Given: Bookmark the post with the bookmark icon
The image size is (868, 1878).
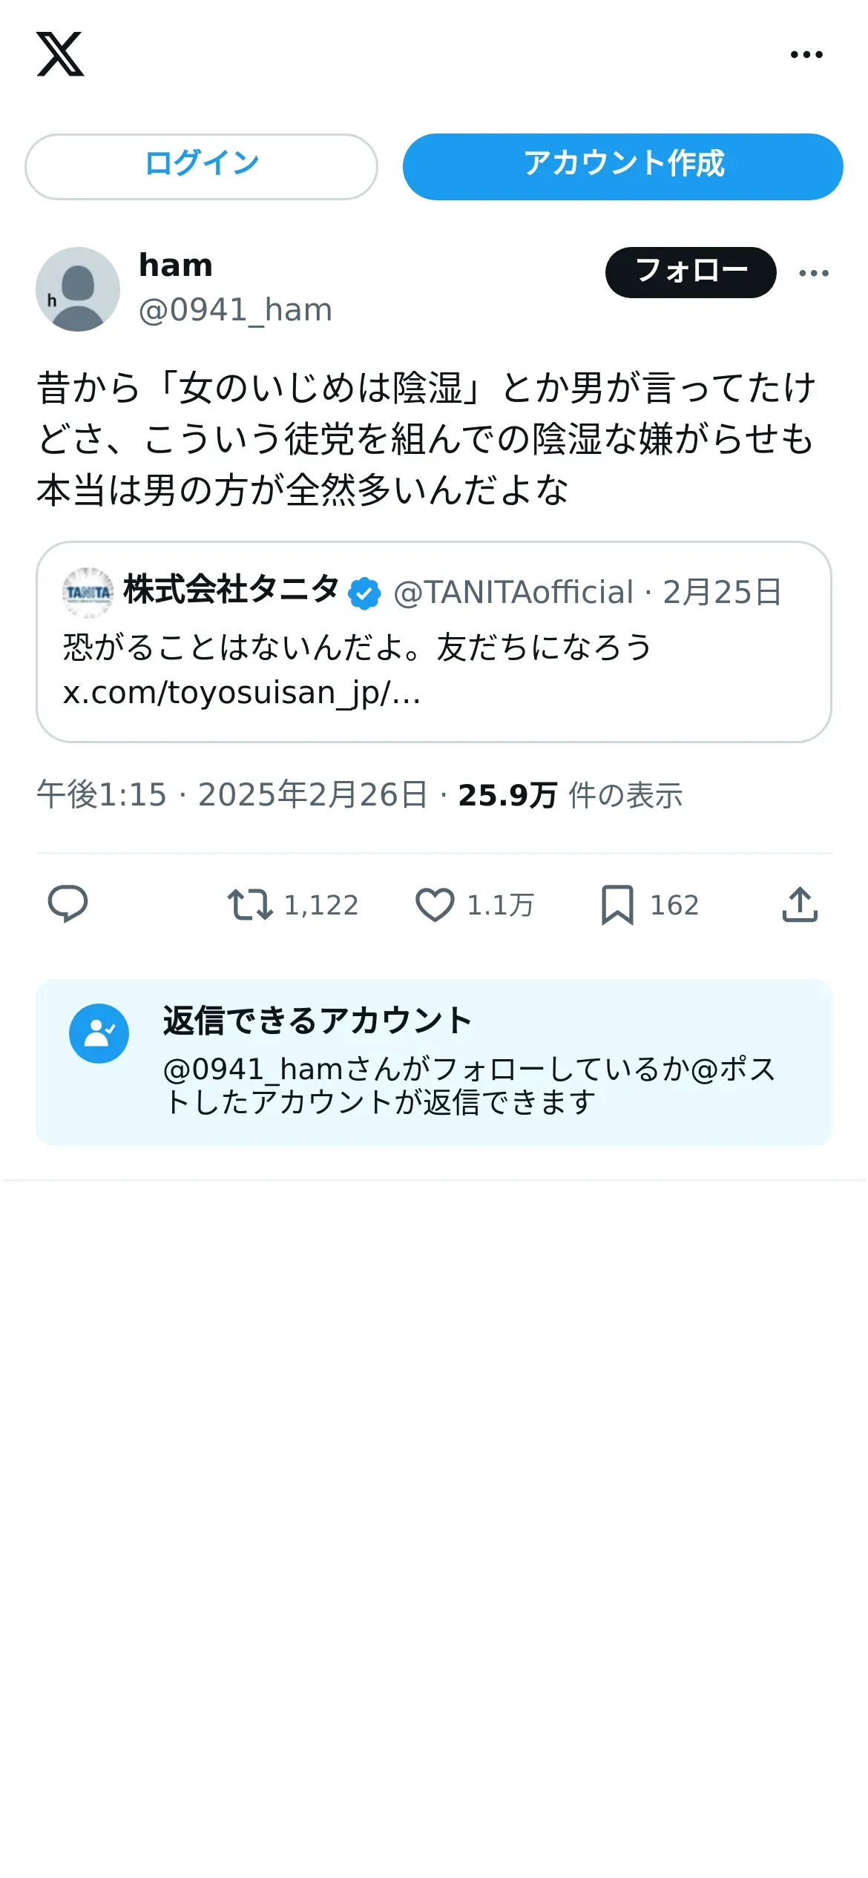Looking at the screenshot, I should pos(617,905).
